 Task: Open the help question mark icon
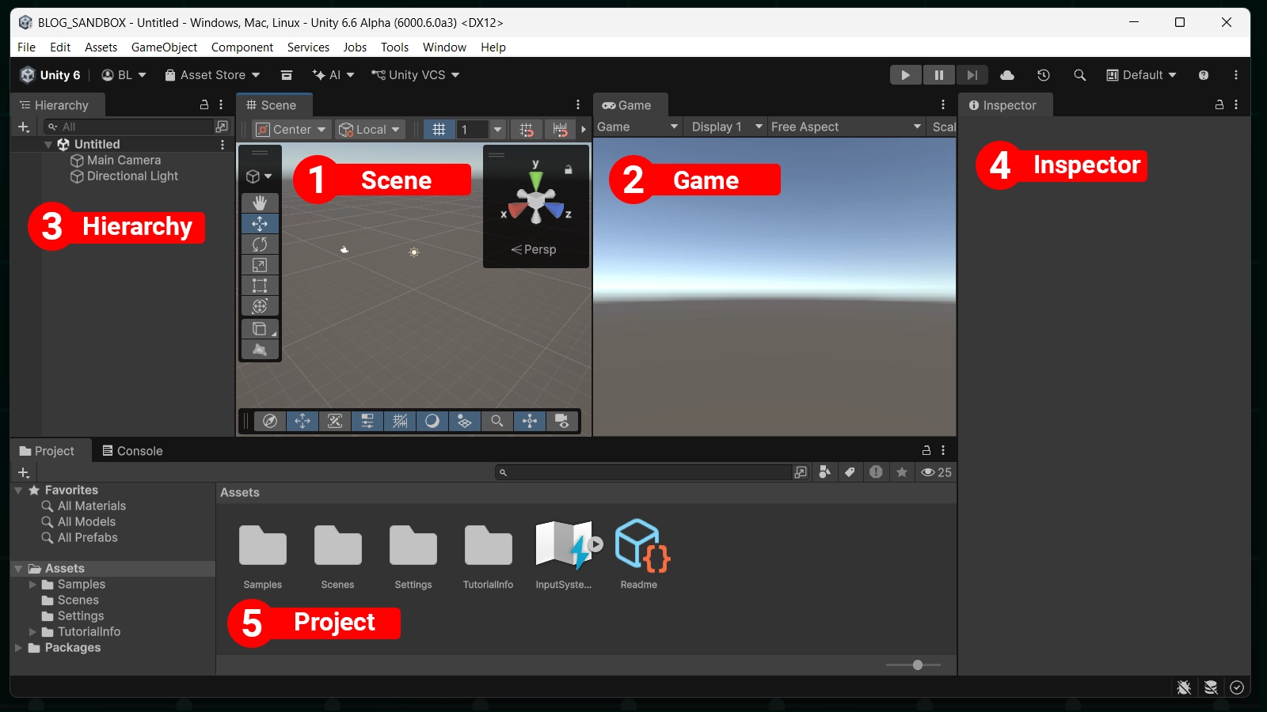pyautogui.click(x=1204, y=75)
